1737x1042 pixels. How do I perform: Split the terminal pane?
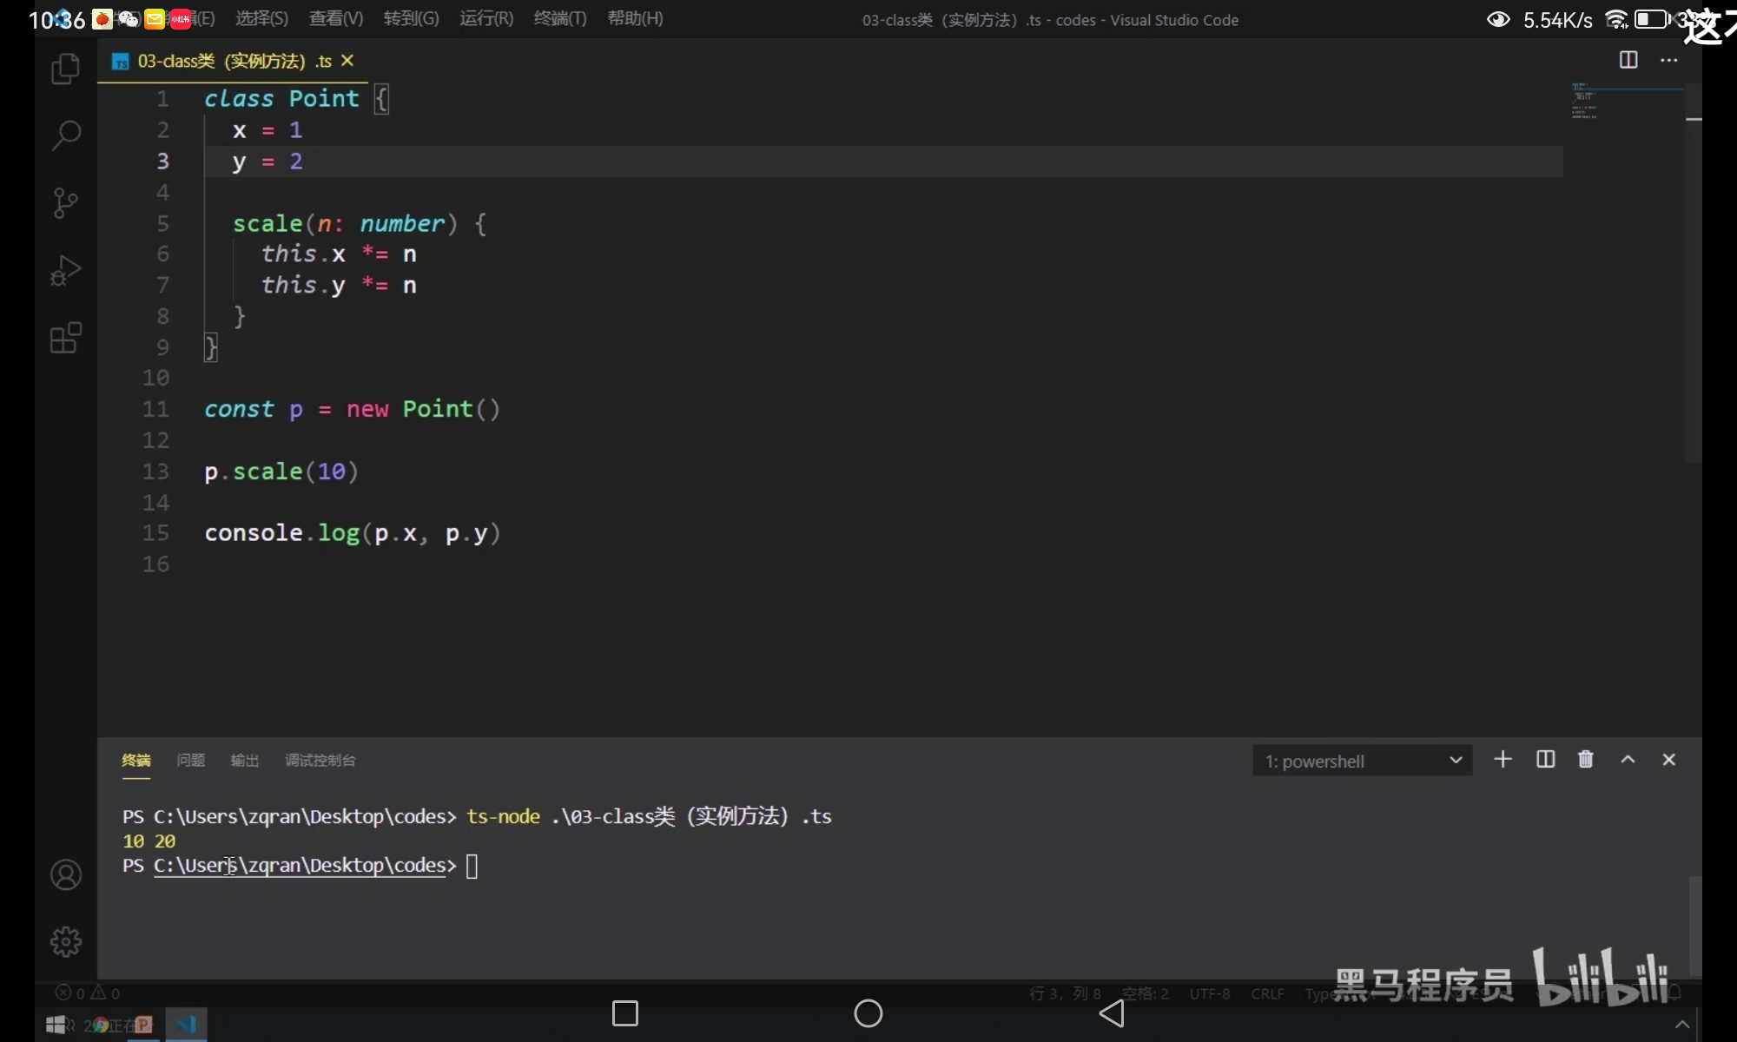[x=1545, y=760]
